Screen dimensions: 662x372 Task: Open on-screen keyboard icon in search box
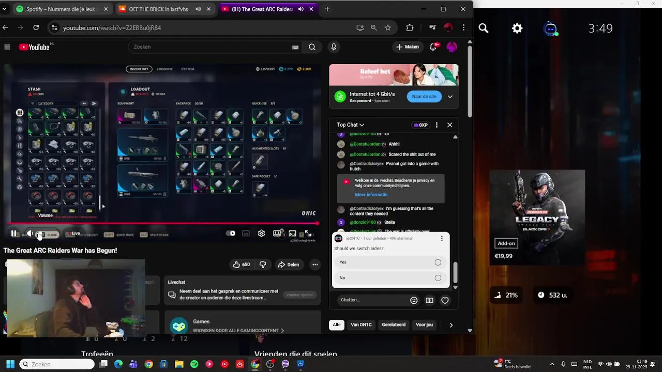point(295,47)
